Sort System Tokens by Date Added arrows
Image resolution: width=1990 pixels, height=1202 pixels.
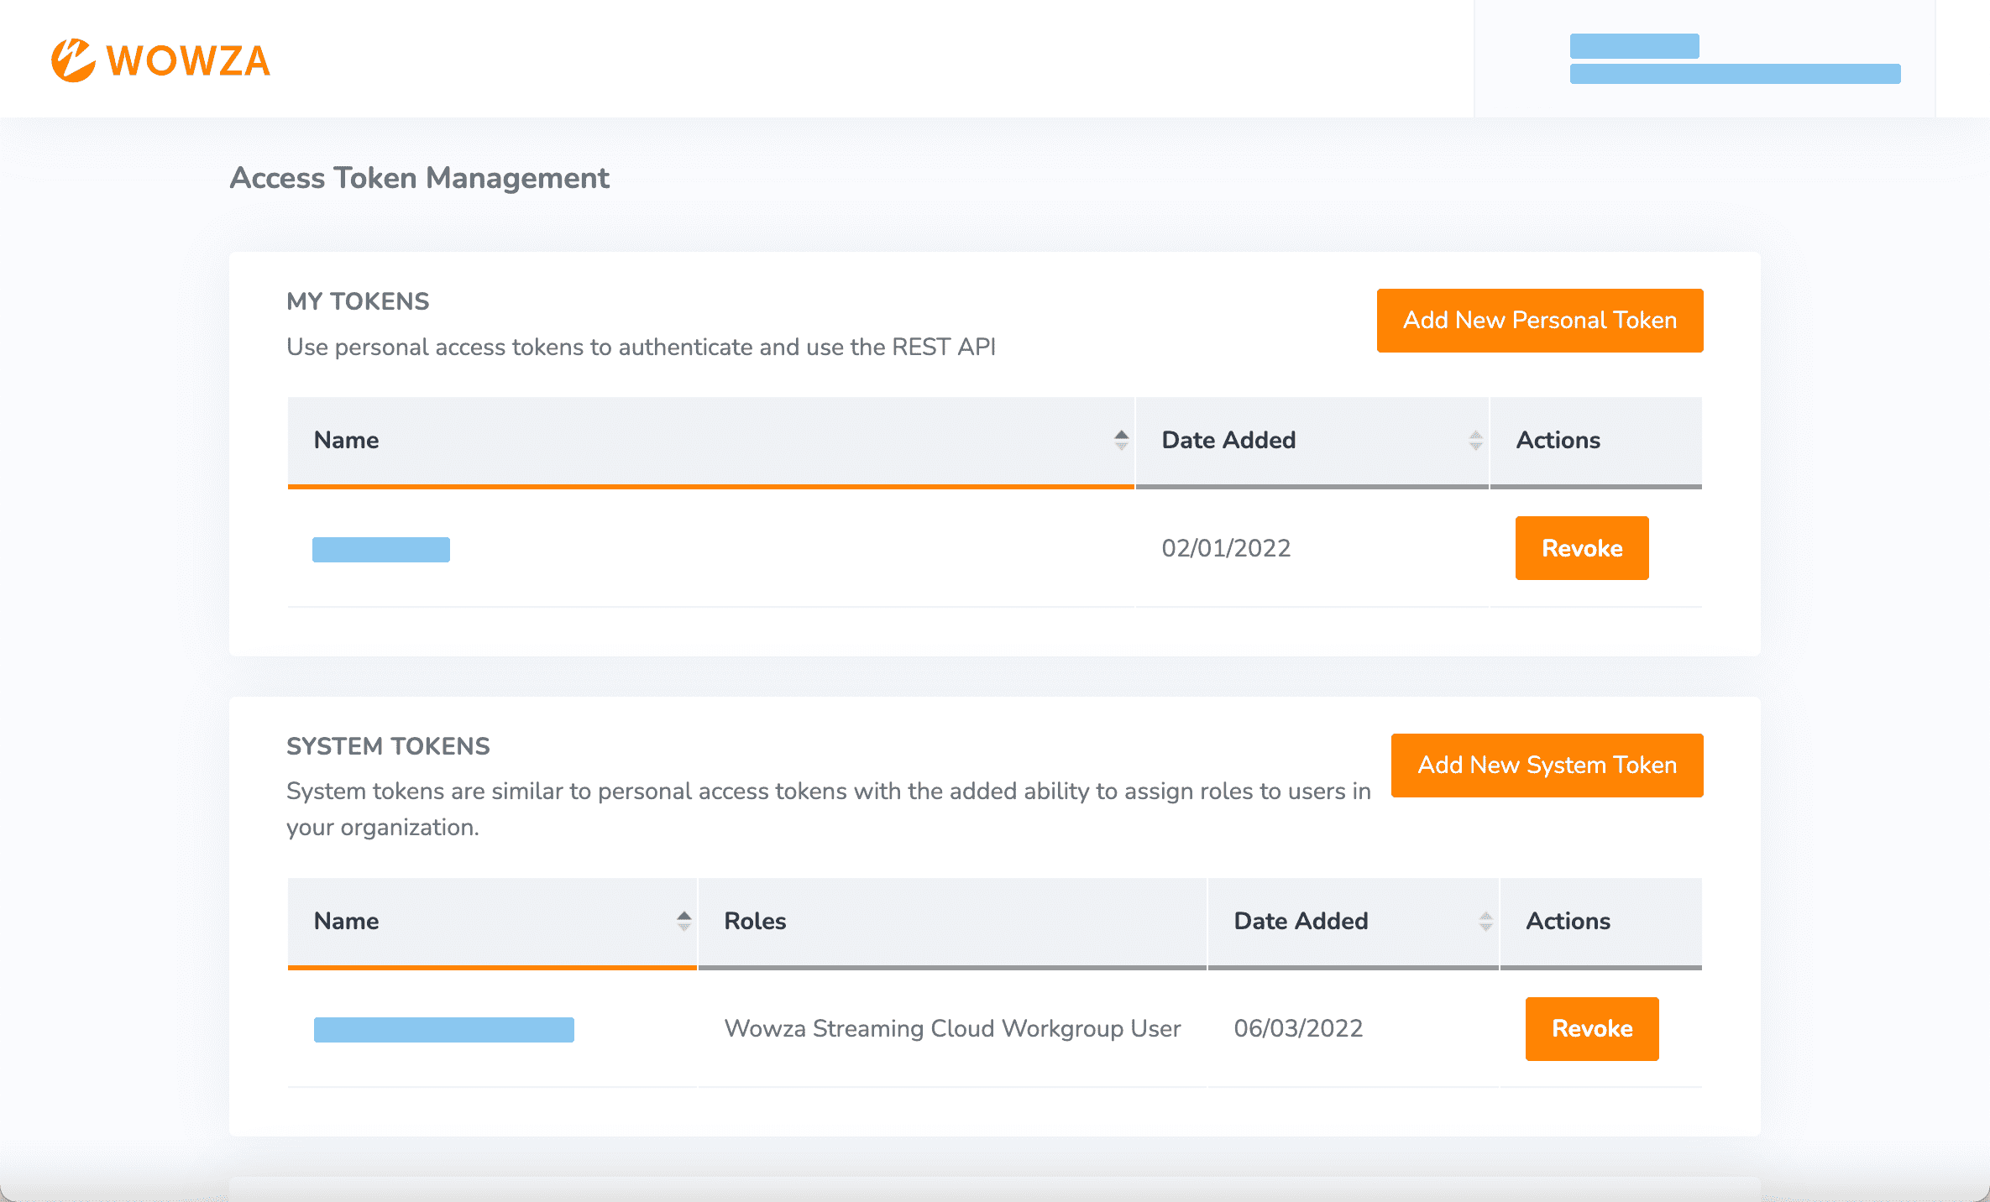1485,921
